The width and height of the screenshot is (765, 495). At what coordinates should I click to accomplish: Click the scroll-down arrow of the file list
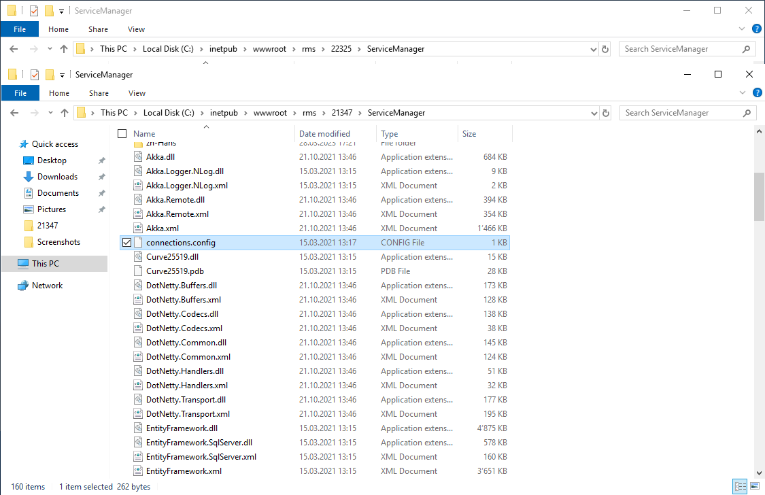tap(759, 473)
